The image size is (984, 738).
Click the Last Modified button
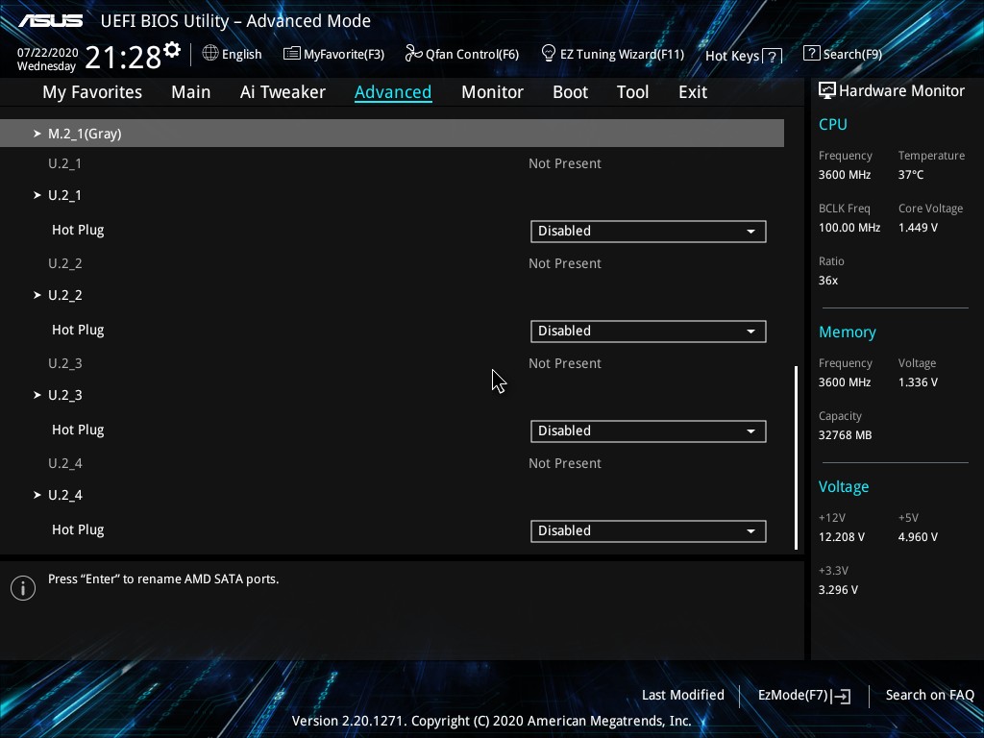[682, 695]
